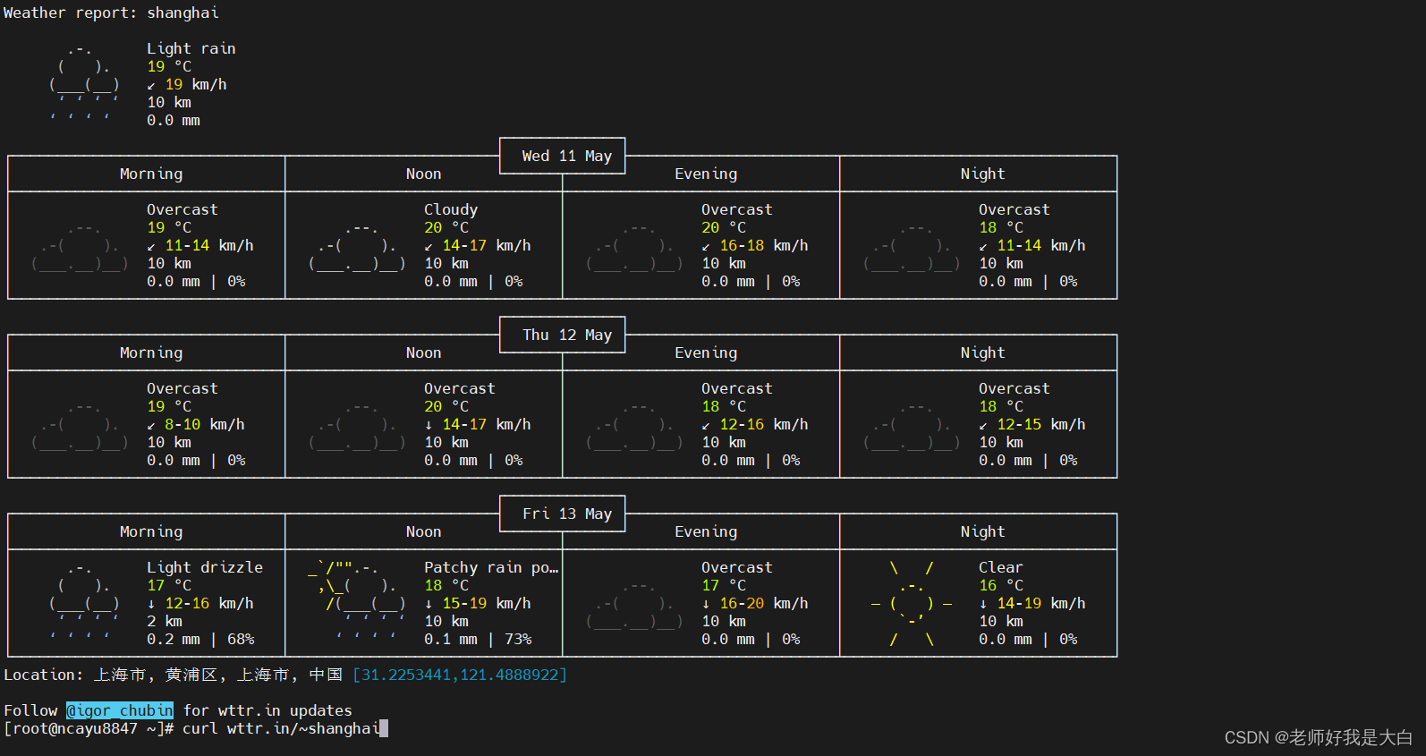Click Friday night 'Clear' condition text
1426x756 pixels.
(1001, 567)
